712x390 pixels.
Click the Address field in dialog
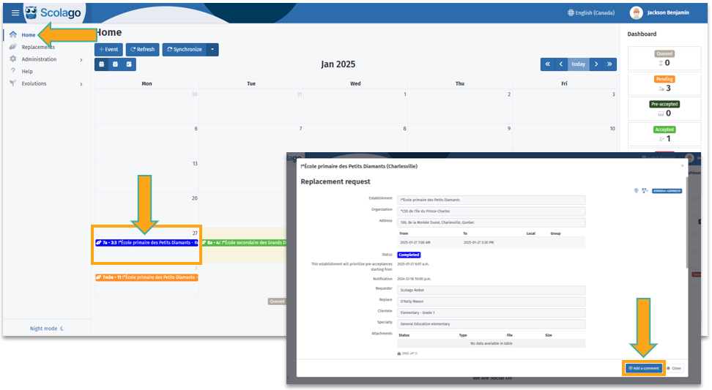(492, 222)
